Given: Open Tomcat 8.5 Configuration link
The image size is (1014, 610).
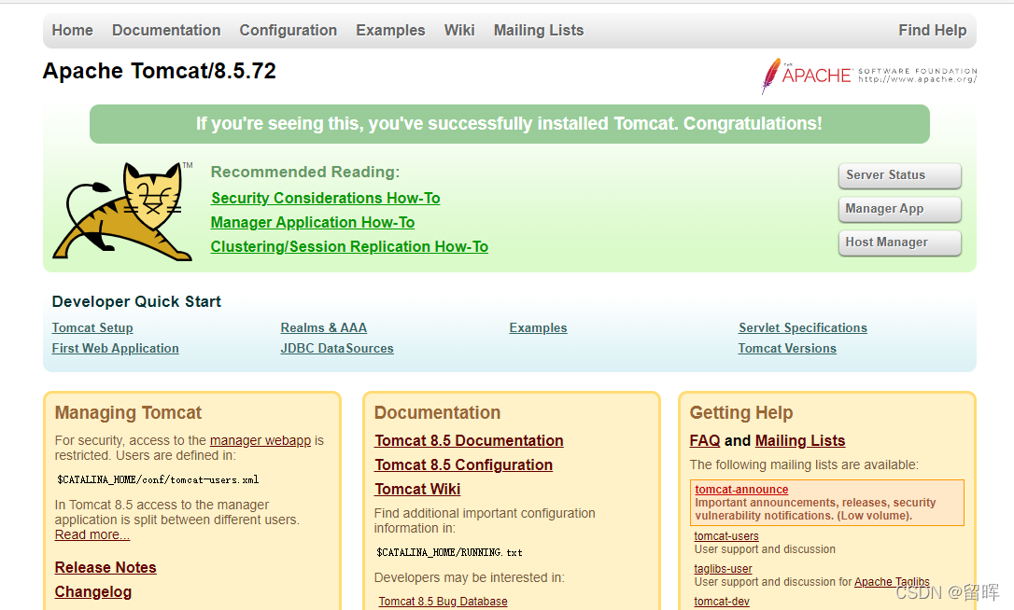Looking at the screenshot, I should (464, 465).
